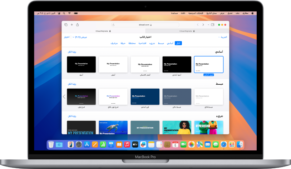Select the مبسط فاتح template thumbnail

(209, 97)
